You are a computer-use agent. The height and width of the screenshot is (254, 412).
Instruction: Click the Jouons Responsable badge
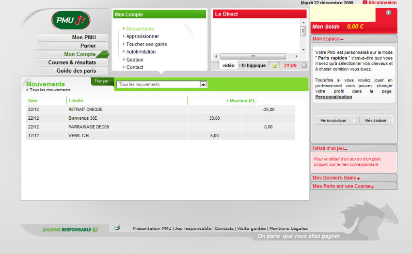(x=70, y=229)
